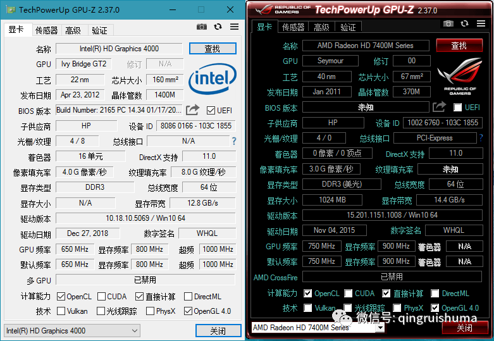
Task: Switch to 高级 tab in ROG window
Action: (x=322, y=27)
